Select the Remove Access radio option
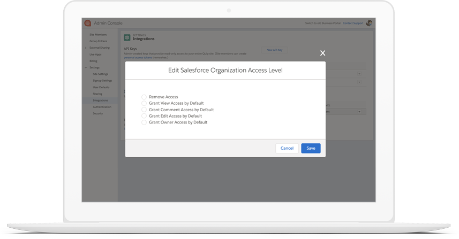 click(x=144, y=97)
